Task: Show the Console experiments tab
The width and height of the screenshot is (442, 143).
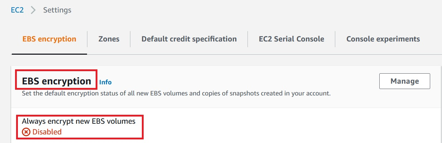Action: [x=383, y=39]
